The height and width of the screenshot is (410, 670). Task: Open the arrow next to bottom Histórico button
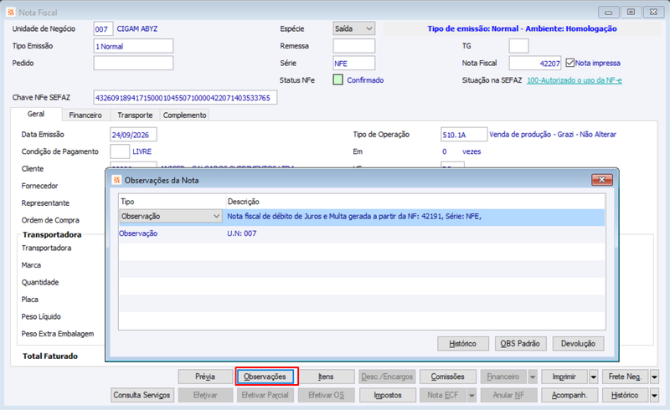(x=654, y=395)
